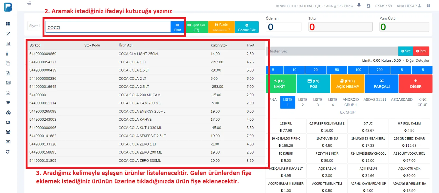Screen dimensions: 439x193
Task: Select COCA CLA LIGHT 250ML row
Action: point(147,54)
